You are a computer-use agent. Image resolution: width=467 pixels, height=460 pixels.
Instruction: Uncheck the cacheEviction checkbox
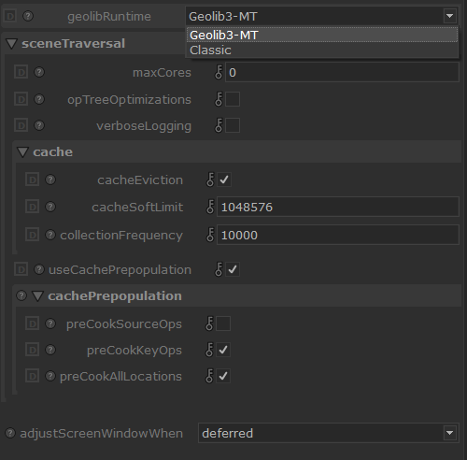coord(224,180)
